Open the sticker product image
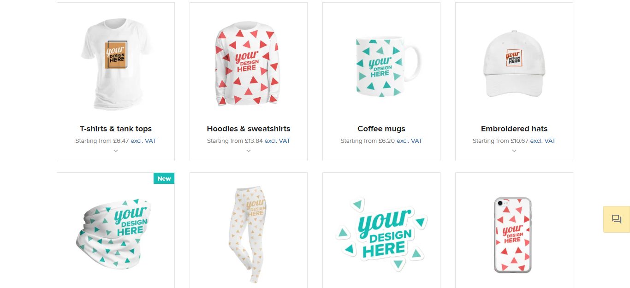The image size is (630, 288). 381,234
